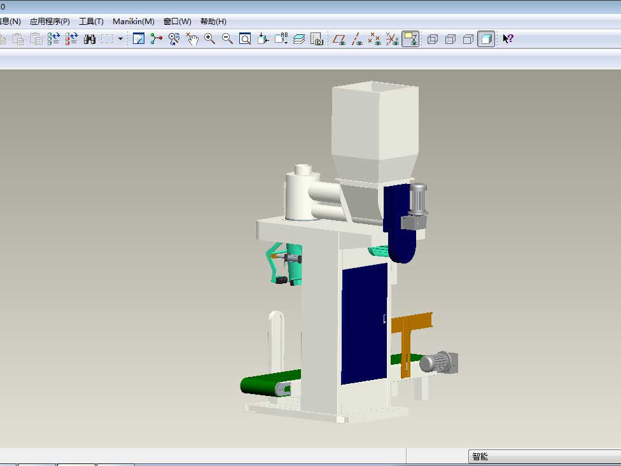This screenshot has height=466, width=621.
Task: Toggle datum points display
Action: point(375,39)
